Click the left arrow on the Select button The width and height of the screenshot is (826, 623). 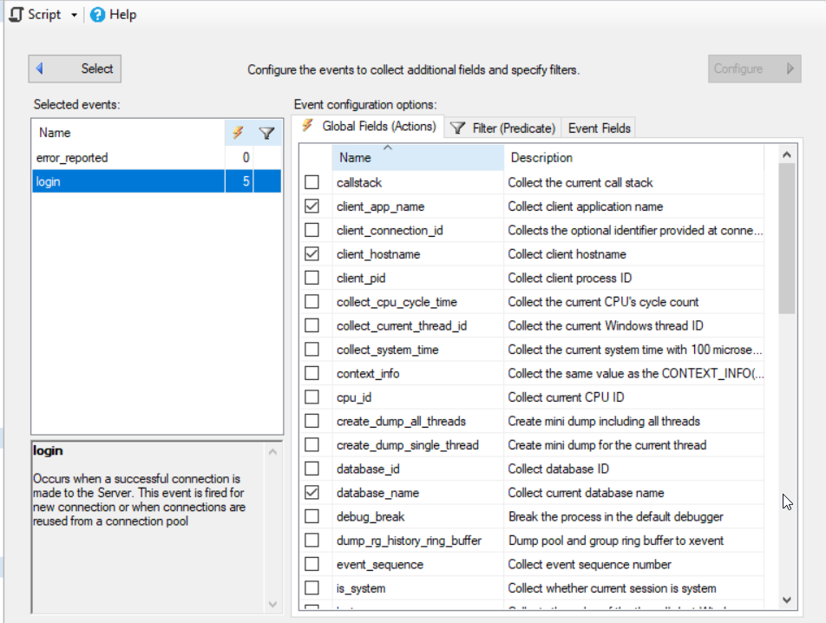click(x=40, y=69)
